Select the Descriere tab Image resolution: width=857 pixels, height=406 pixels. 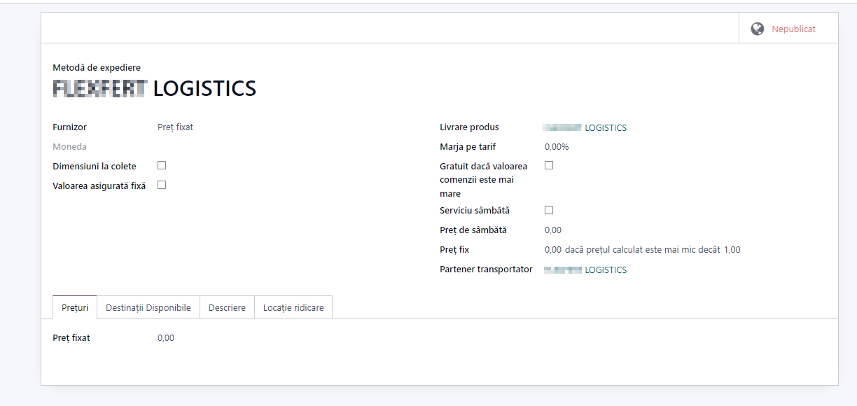pyautogui.click(x=227, y=307)
